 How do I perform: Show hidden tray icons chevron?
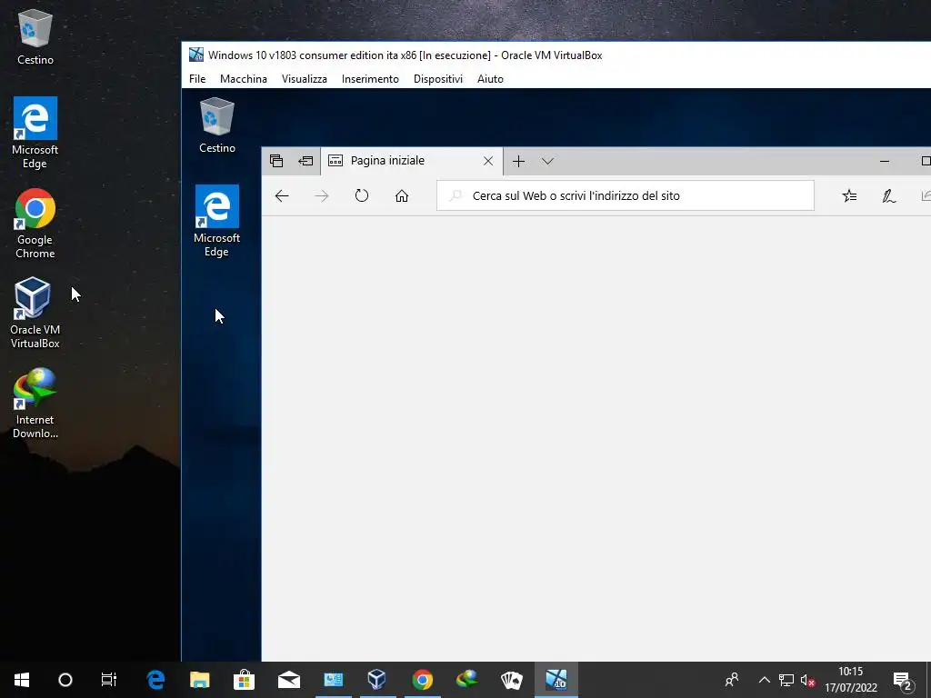tap(764, 680)
